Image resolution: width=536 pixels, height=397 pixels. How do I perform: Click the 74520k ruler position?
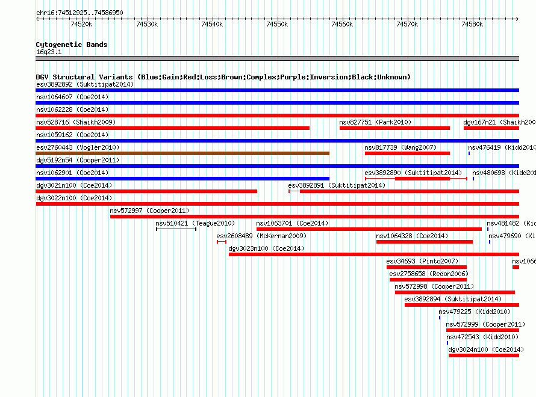coord(81,24)
